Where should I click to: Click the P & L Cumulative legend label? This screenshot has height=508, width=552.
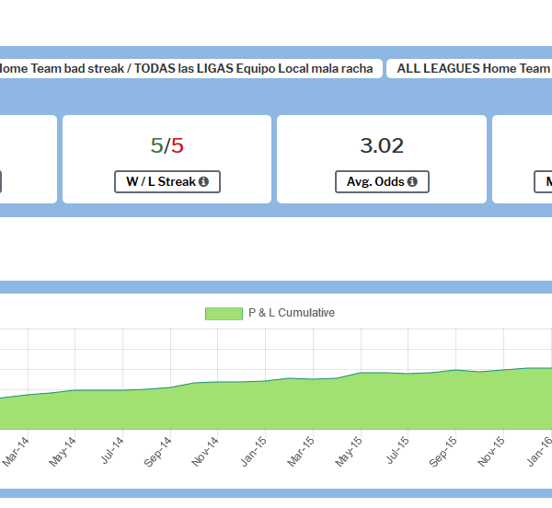click(292, 313)
